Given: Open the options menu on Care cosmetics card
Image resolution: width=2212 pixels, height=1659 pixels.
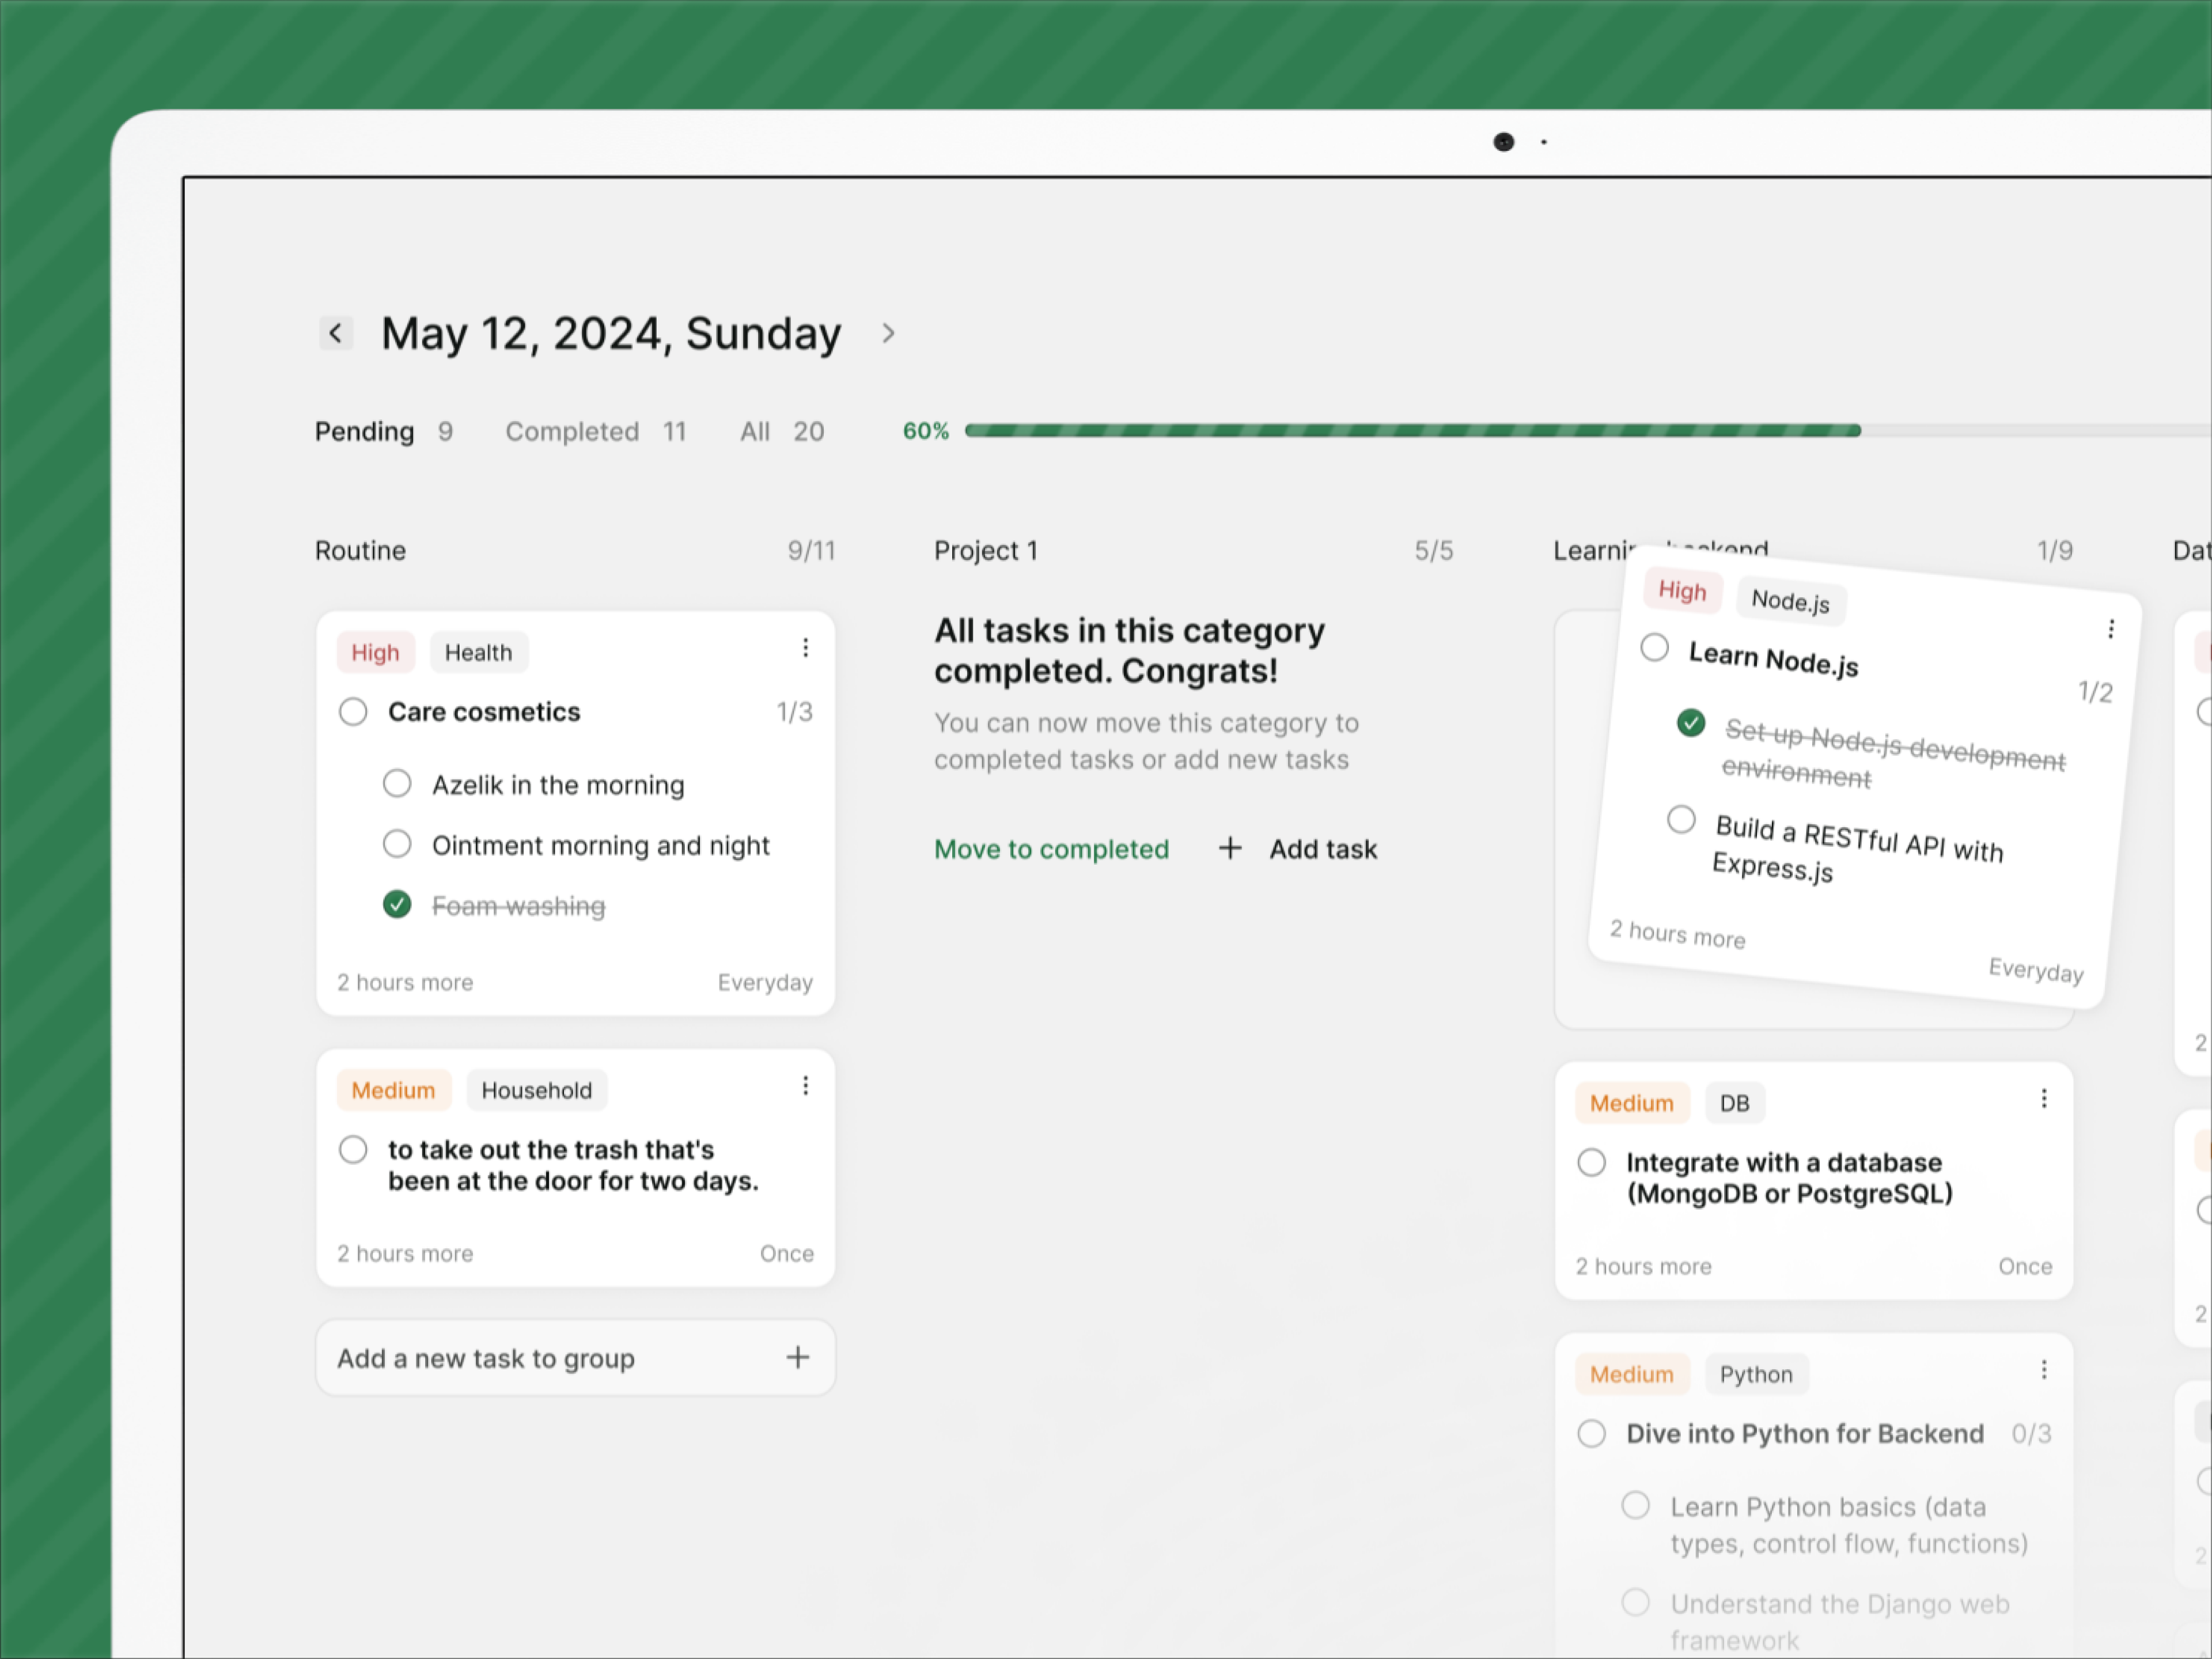Looking at the screenshot, I should [x=806, y=647].
